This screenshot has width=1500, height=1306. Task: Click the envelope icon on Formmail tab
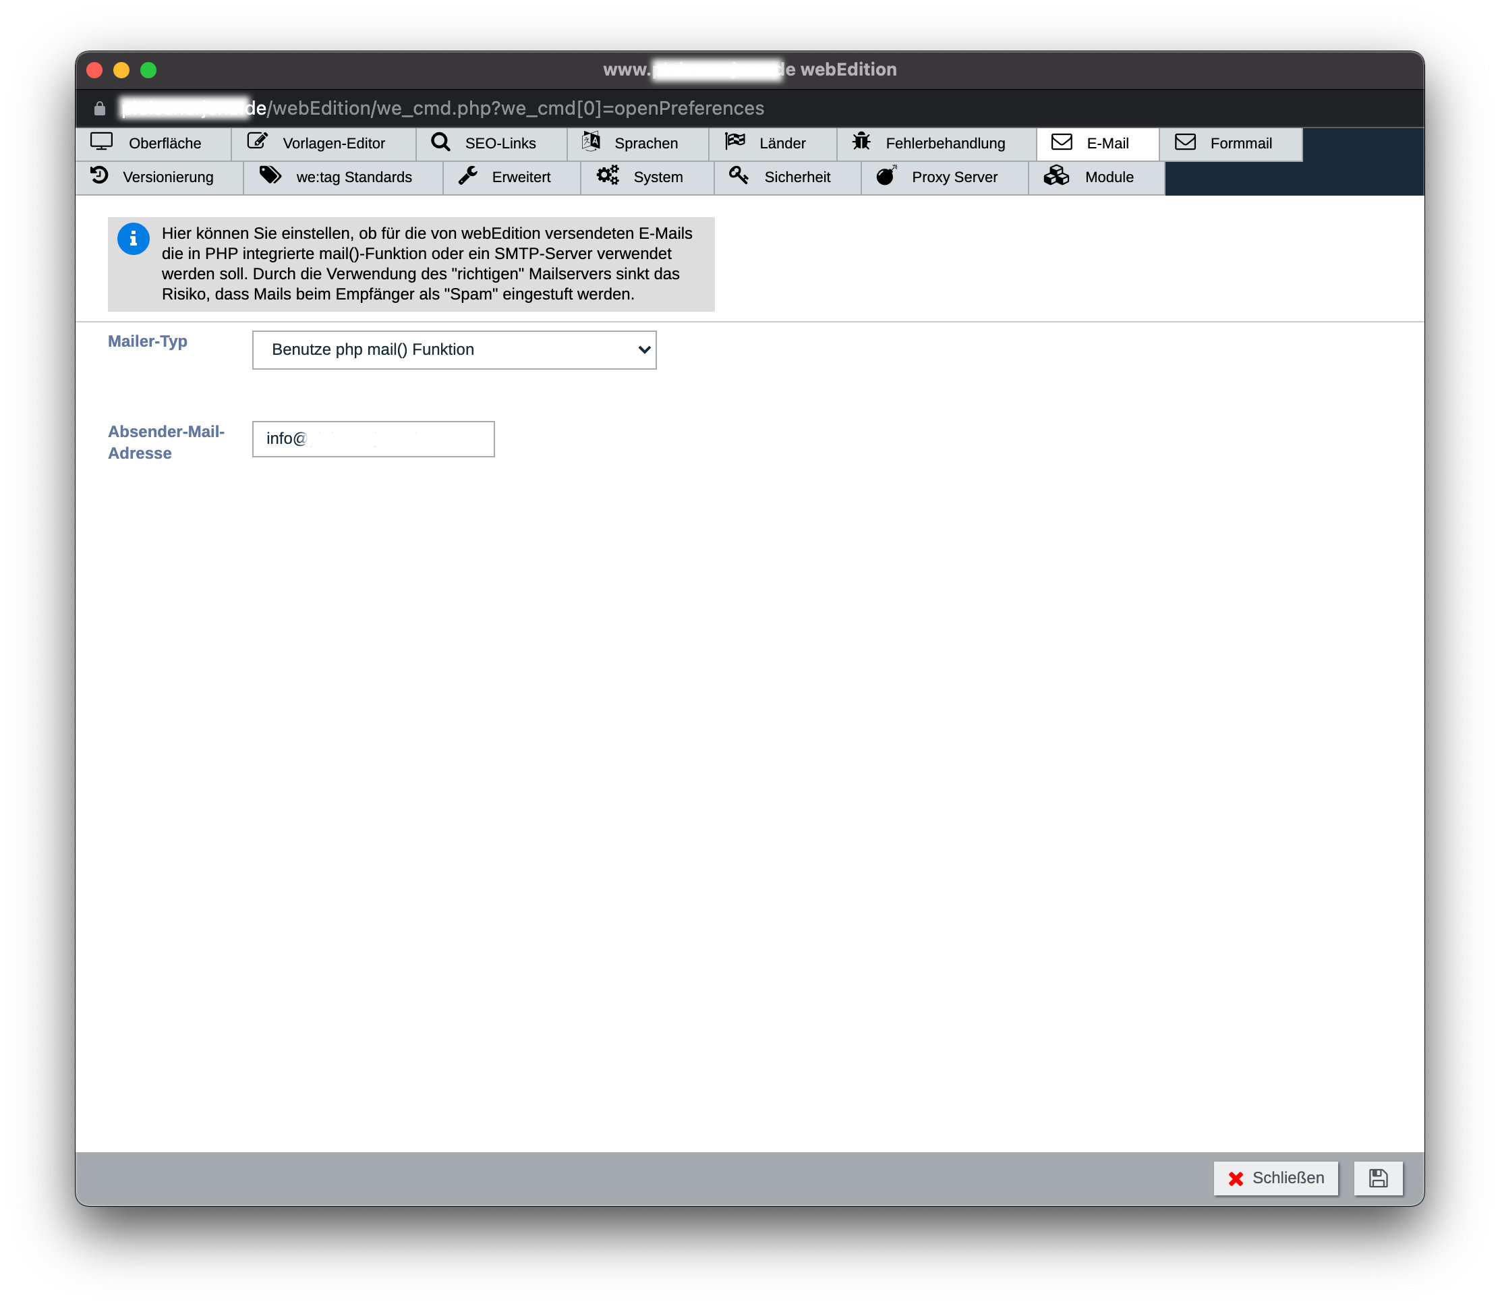1185,142
